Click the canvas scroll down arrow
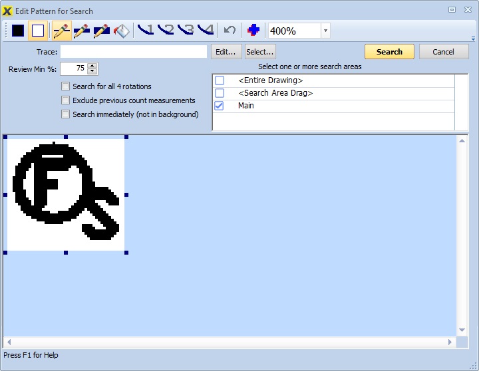The image size is (479, 371). (462, 330)
